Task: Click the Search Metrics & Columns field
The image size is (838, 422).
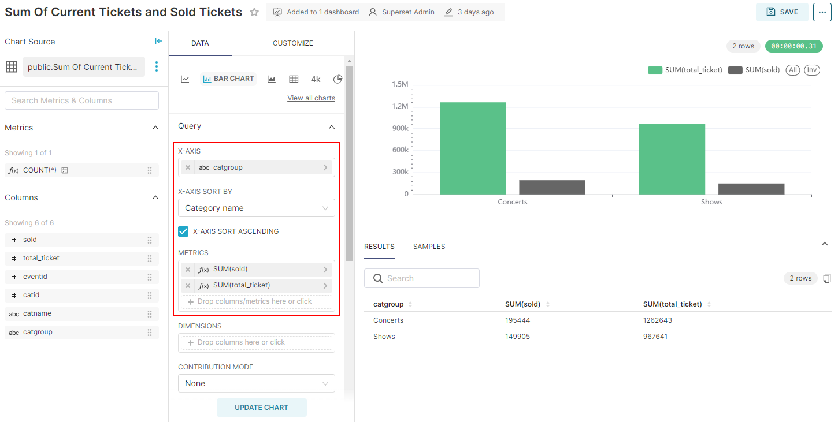Action: 81,100
